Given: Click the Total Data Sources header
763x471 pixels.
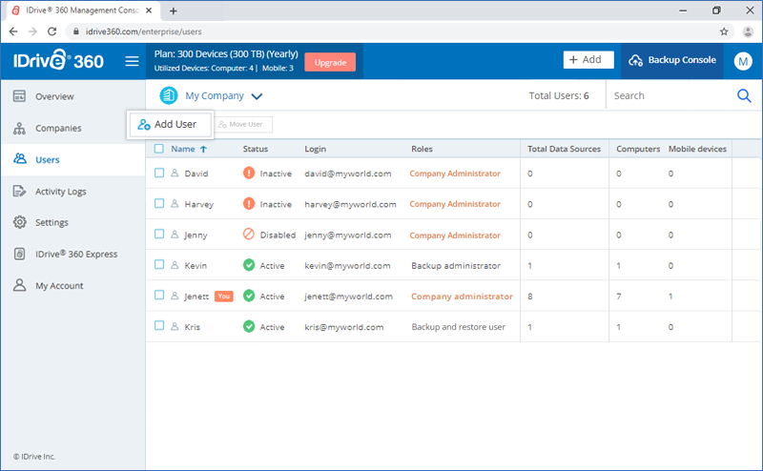Looking at the screenshot, I should (564, 149).
